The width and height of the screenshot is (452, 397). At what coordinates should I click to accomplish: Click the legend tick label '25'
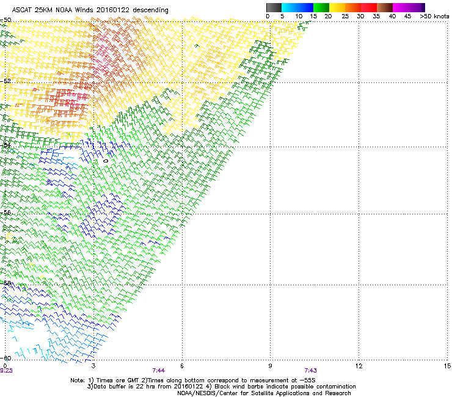(x=345, y=16)
